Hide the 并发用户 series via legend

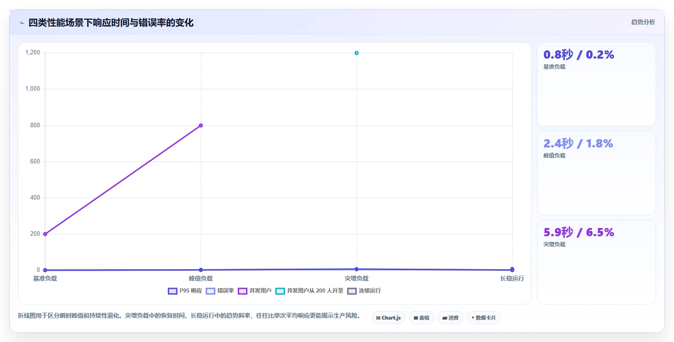(x=255, y=291)
